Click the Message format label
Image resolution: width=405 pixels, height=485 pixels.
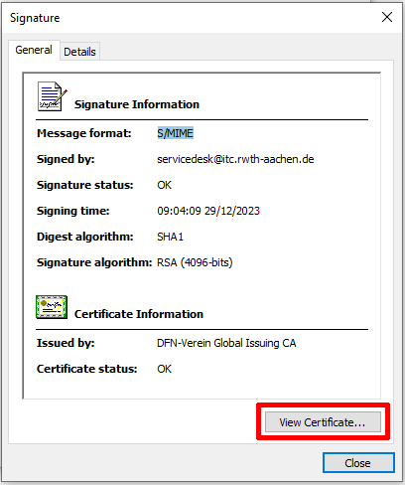84,133
